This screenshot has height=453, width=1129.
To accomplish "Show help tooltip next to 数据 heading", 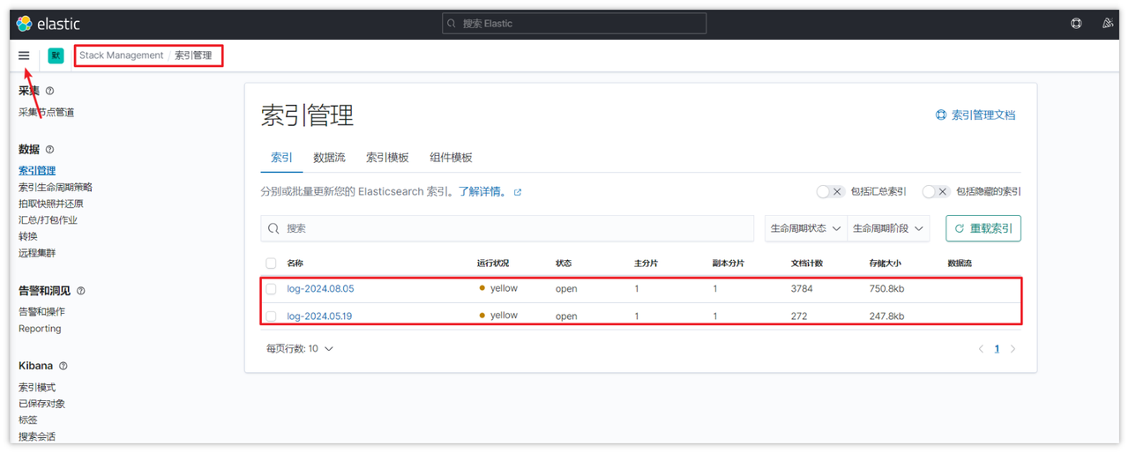I will click(49, 150).
